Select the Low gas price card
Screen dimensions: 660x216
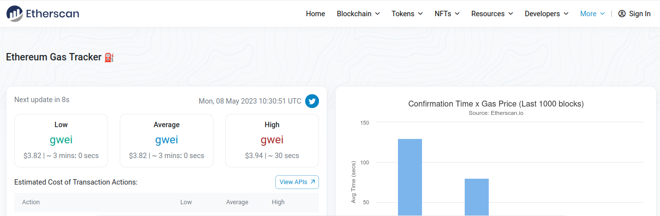(61, 140)
